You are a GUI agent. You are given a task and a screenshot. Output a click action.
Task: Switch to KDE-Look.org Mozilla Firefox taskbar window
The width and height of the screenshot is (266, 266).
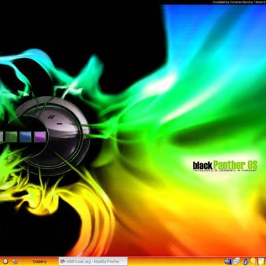click(93, 261)
